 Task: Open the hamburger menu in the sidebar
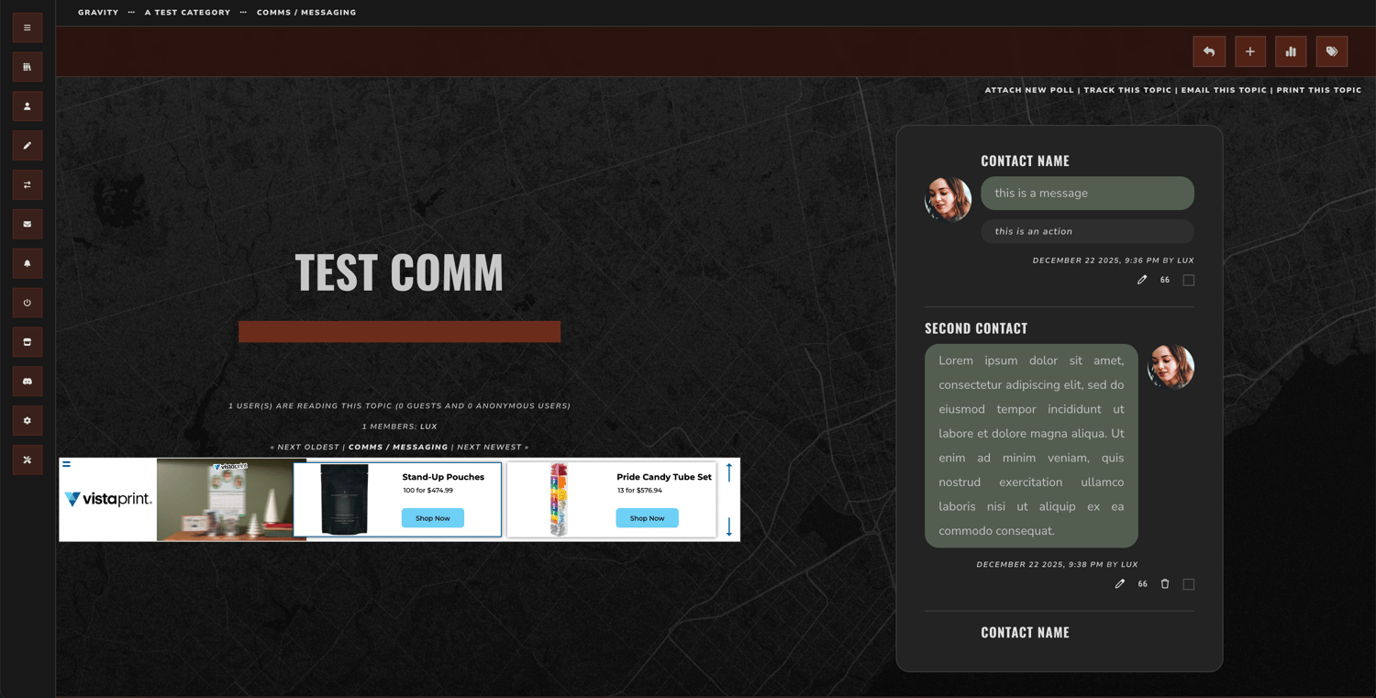28,28
